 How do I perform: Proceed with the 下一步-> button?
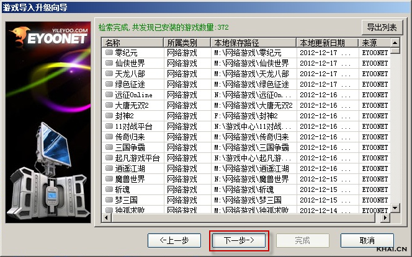coord(239,240)
